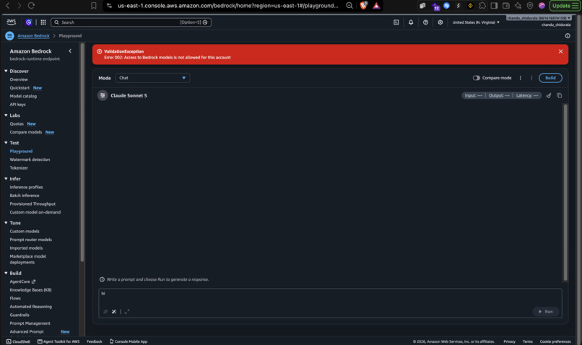Open Agent Toolkit for AWS in footer
582x345 pixels.
[58, 341]
